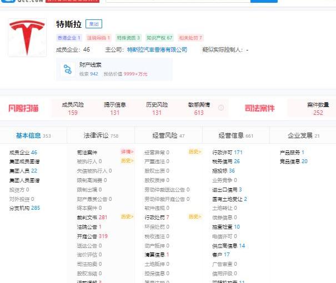Viewport: 336px width, 283px height.
Task: Open 线索 942 count
Action: point(89,74)
